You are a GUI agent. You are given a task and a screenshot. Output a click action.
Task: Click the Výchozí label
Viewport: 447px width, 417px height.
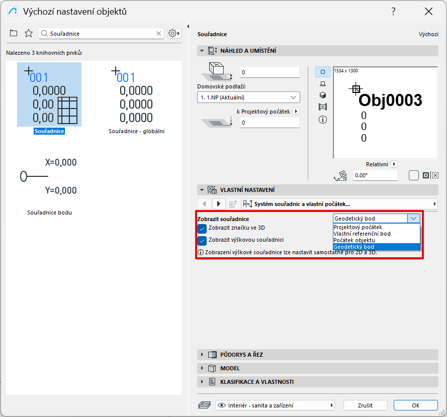point(428,34)
